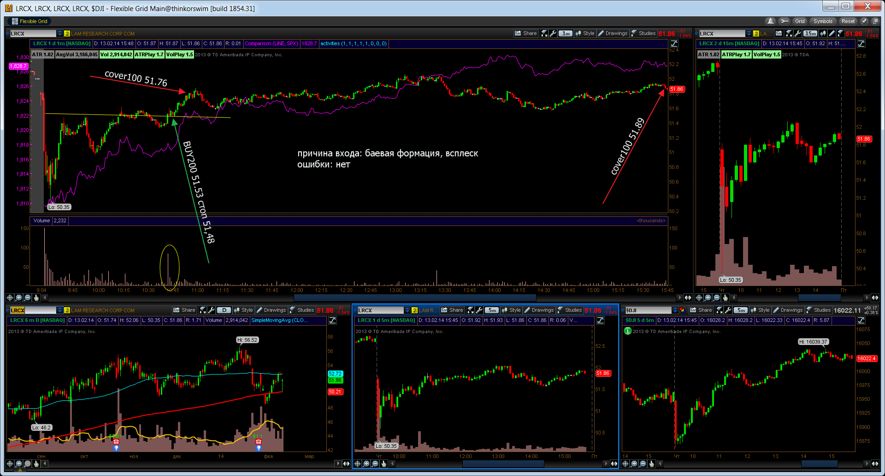Open the Studies menu on the daily chart

(302, 310)
